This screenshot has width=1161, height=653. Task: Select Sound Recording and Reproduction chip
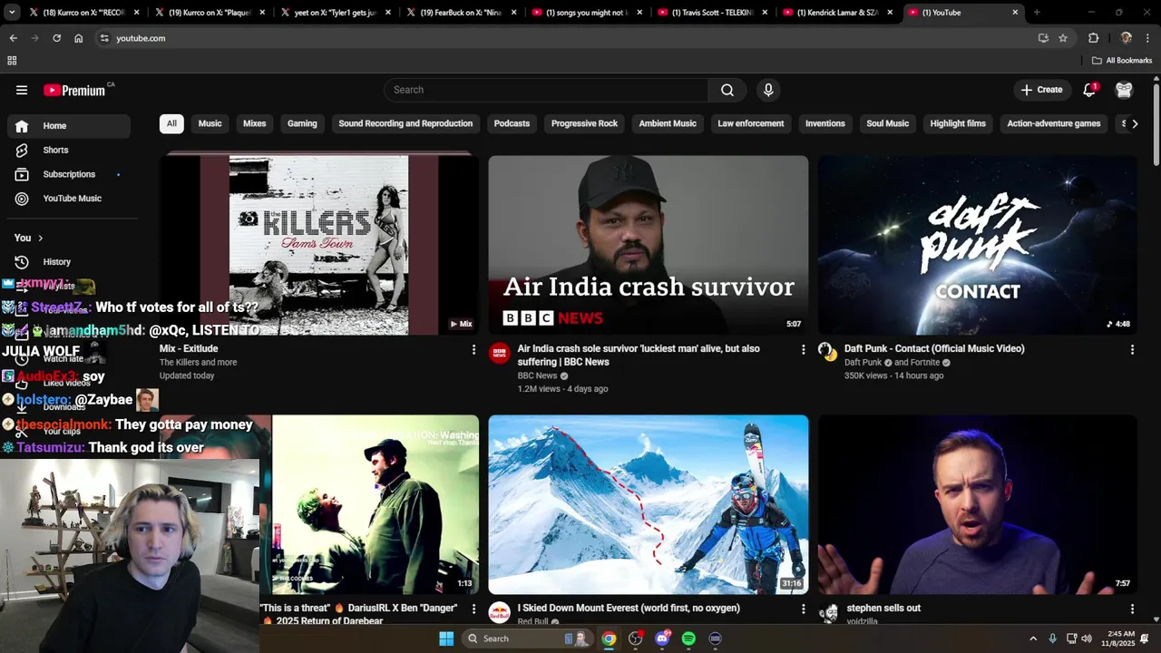405,123
